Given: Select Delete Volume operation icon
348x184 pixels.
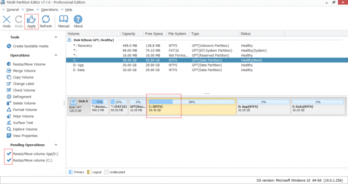Looking at the screenshot, I should 9,103.
